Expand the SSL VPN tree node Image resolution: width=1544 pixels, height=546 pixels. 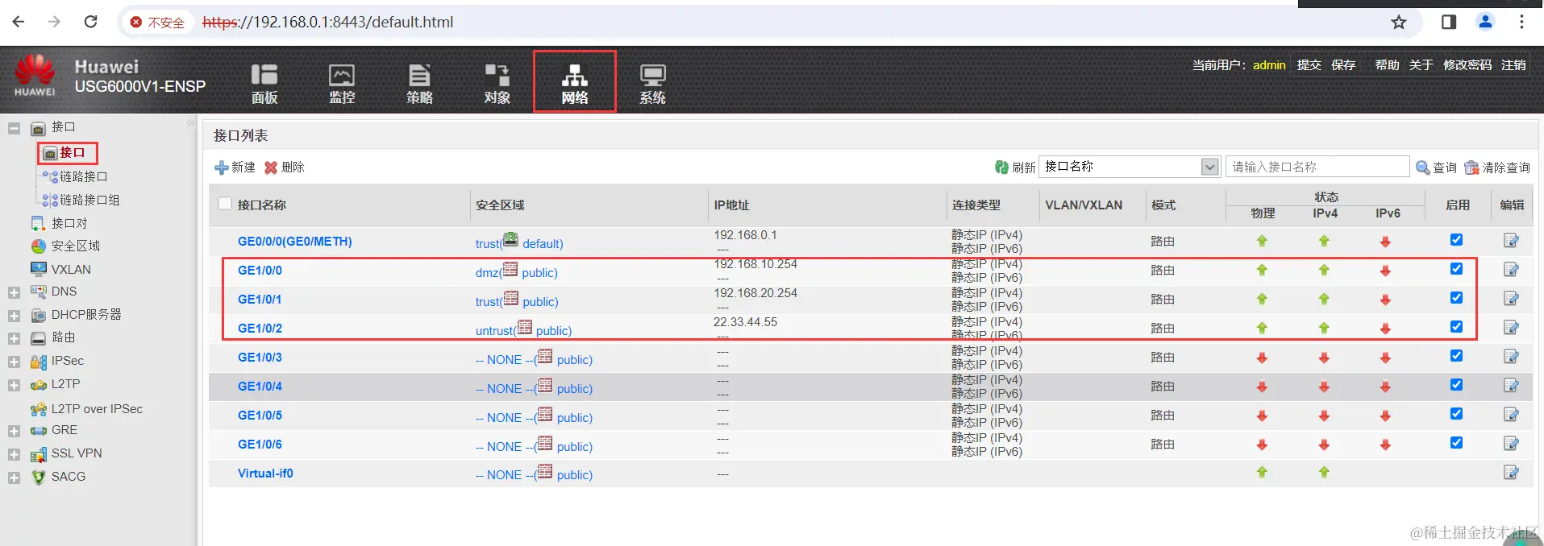14,455
